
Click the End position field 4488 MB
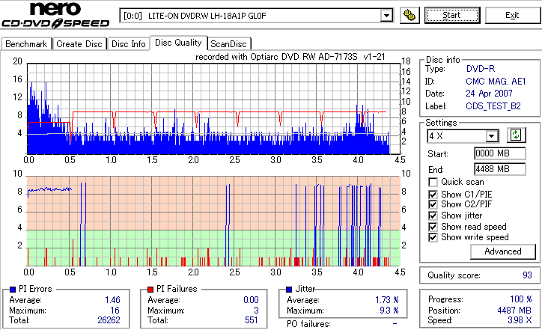coord(500,169)
